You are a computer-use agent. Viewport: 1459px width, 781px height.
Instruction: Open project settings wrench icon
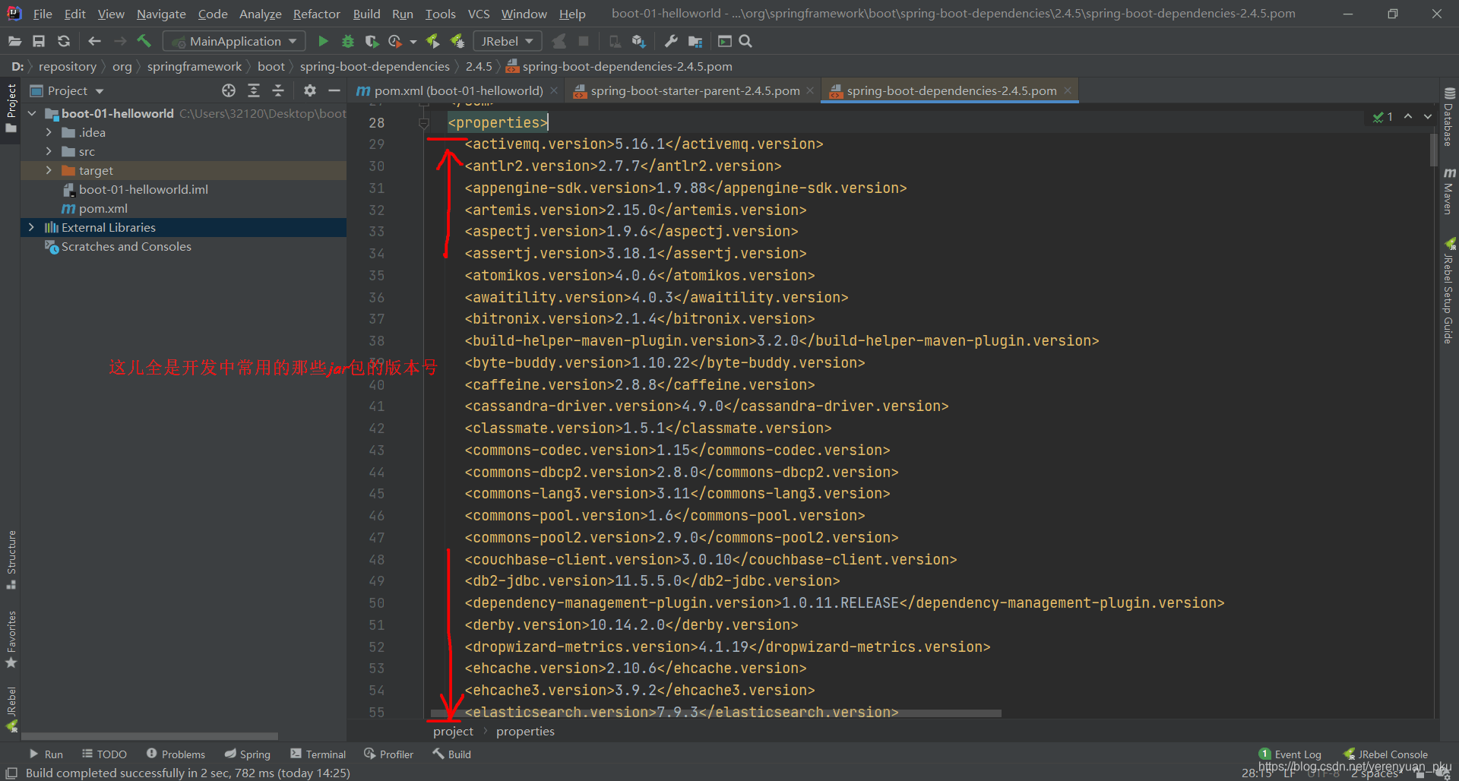pyautogui.click(x=670, y=41)
